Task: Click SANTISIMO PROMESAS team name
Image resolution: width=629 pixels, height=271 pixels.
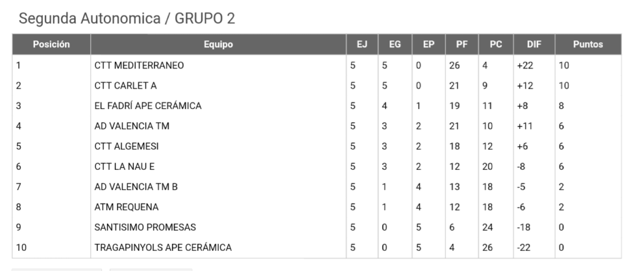Action: (145, 227)
